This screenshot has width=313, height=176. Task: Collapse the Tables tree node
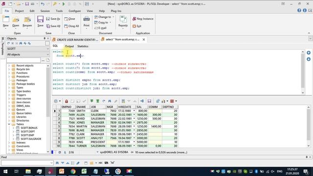[9, 124]
